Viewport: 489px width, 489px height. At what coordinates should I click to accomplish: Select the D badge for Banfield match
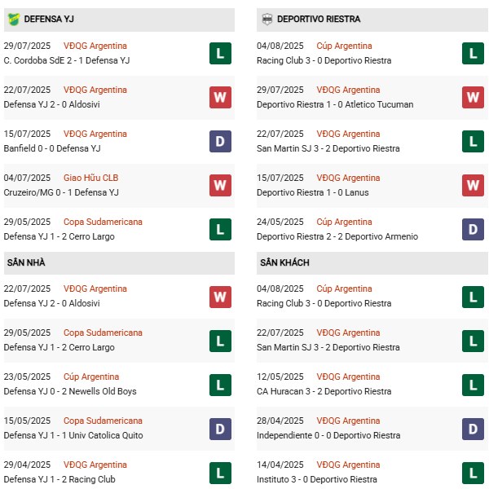220,142
